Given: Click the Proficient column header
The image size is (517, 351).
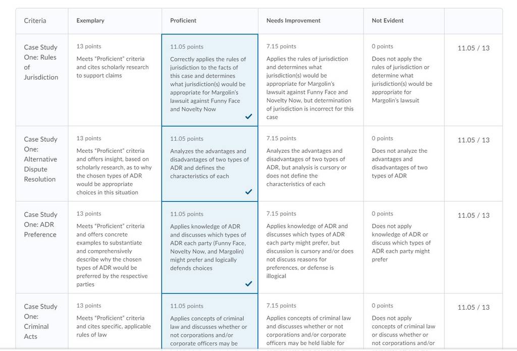Looking at the screenshot, I should click(x=183, y=20).
